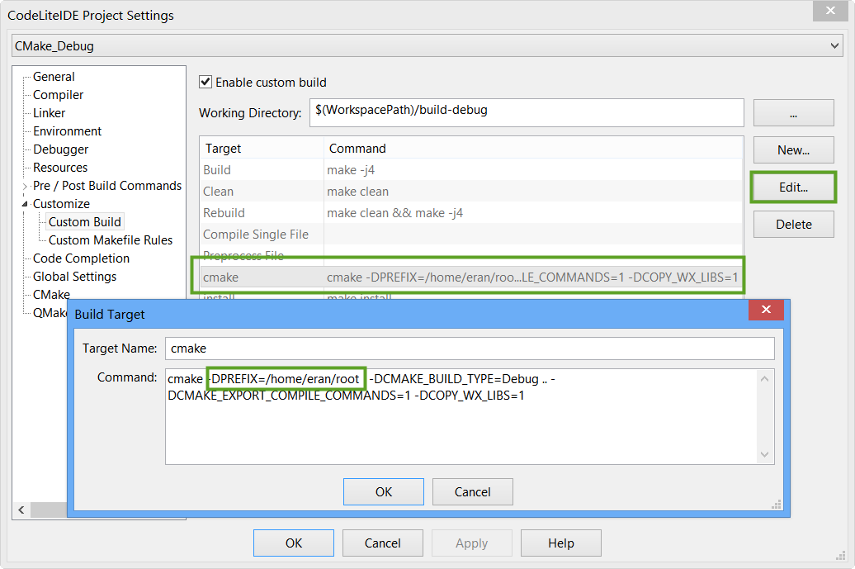Close the Project Settings window
This screenshot has height=569, width=855.
coord(830,11)
